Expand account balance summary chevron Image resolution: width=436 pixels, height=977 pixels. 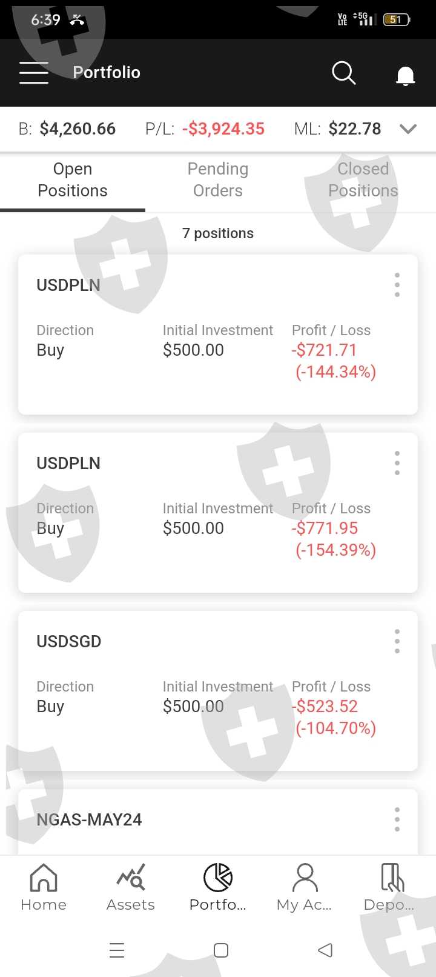409,128
